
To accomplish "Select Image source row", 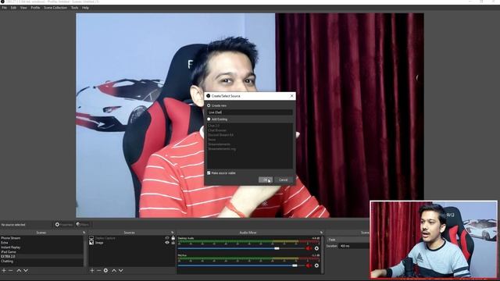I will pyautogui.click(x=132, y=243).
